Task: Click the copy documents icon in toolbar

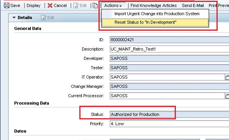Action: (x=95, y=5)
